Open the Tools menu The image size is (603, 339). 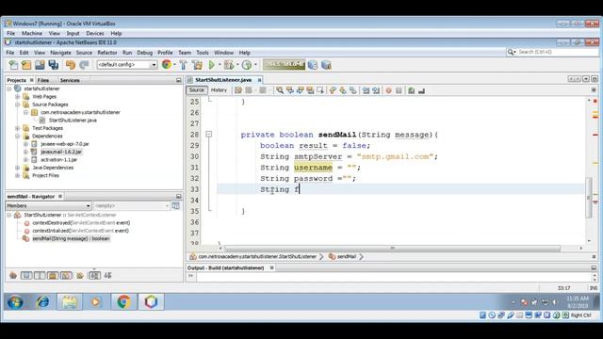pyautogui.click(x=203, y=53)
